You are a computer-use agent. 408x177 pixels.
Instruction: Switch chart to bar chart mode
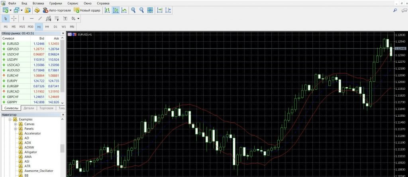[107, 10]
